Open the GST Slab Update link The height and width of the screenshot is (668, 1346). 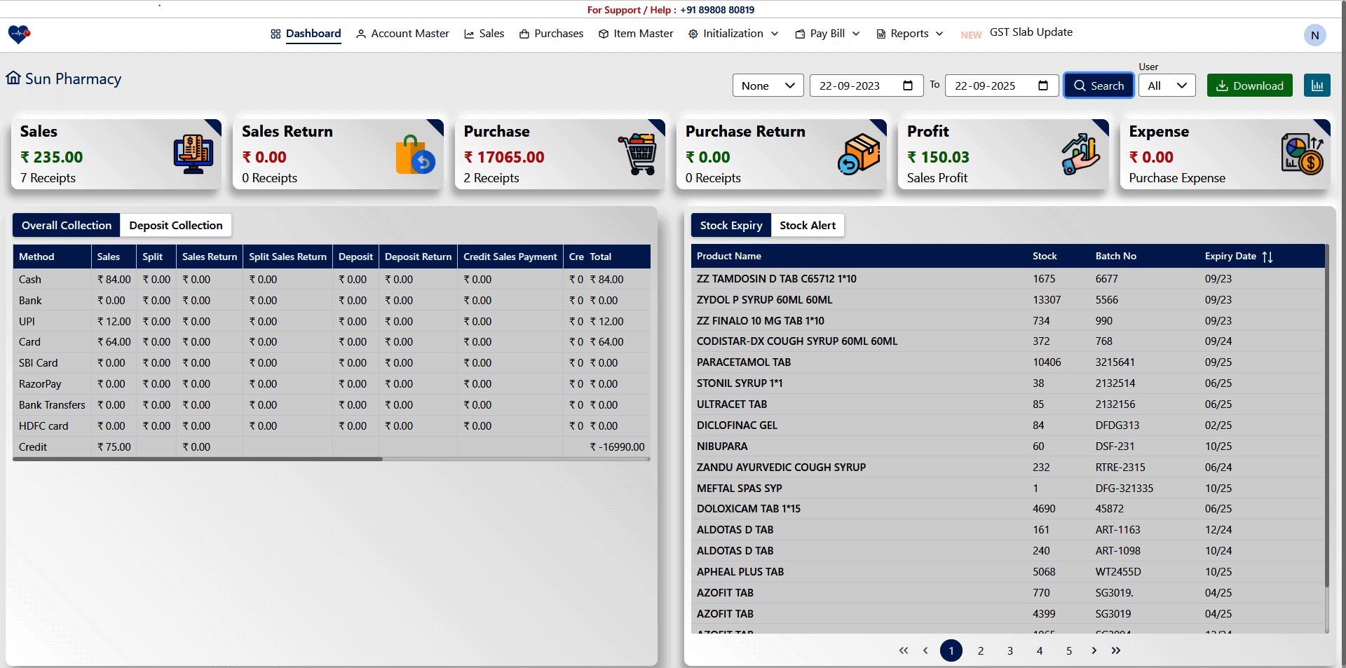tap(1031, 32)
